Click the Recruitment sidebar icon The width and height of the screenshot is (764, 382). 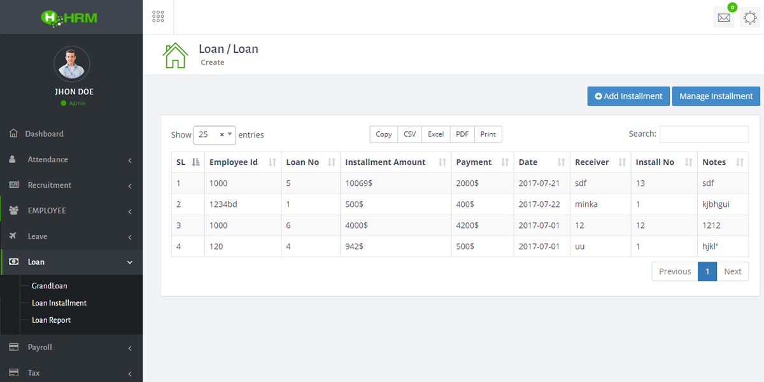13,185
